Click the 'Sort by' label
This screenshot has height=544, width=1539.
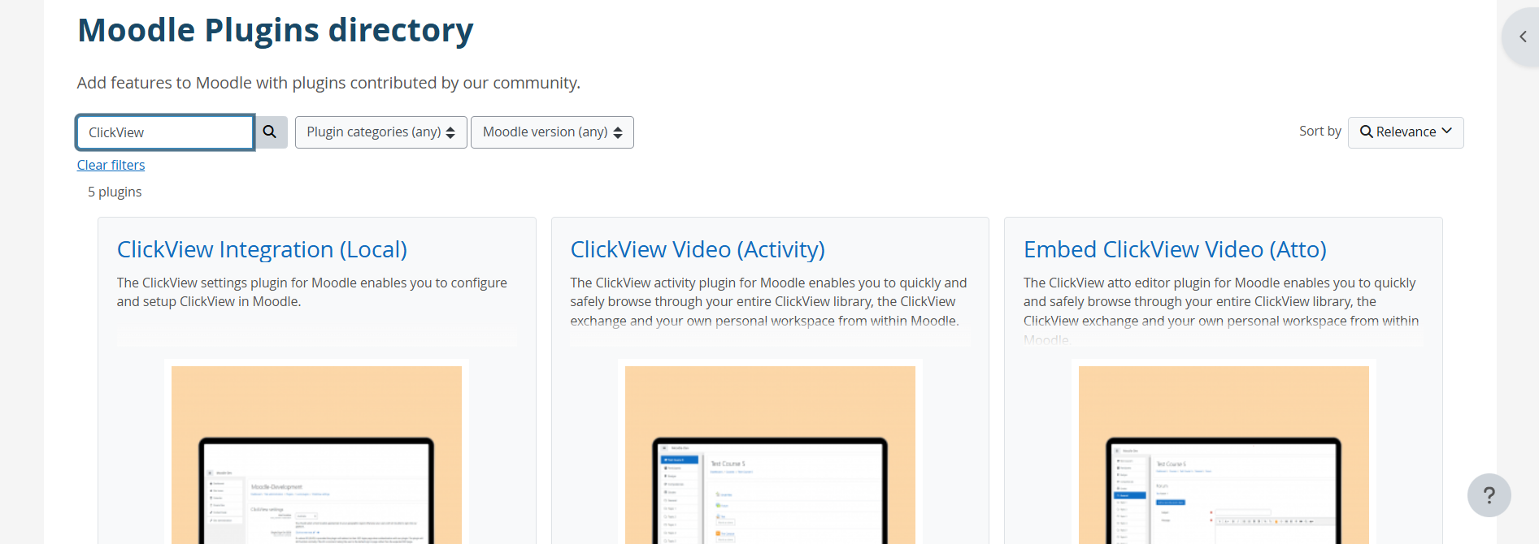1319,131
